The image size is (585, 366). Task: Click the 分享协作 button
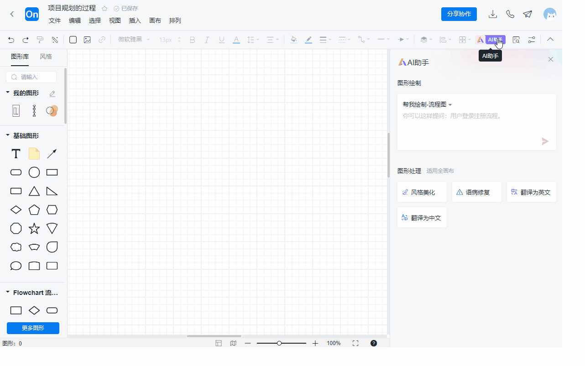pos(459,14)
